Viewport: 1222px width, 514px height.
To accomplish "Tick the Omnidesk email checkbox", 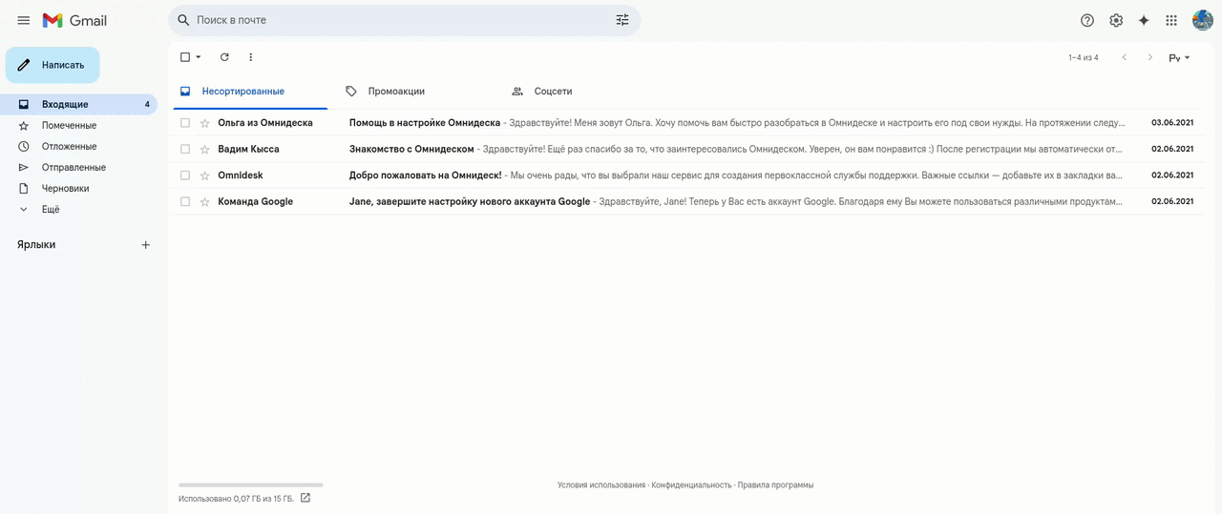I will pyautogui.click(x=185, y=175).
